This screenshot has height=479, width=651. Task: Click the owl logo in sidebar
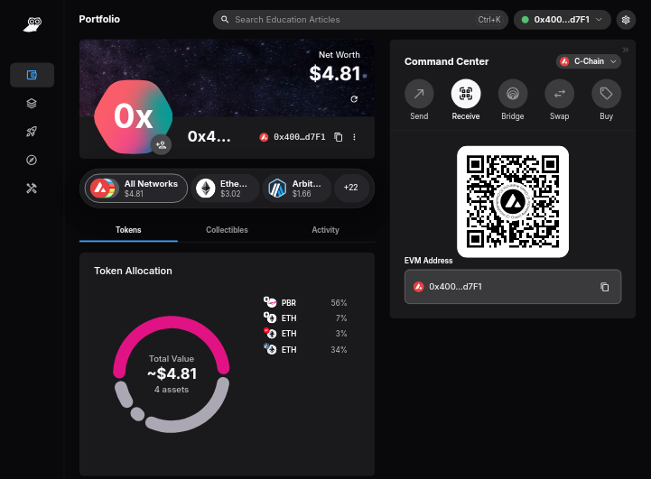(x=33, y=24)
